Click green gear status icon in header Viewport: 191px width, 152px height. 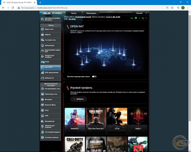(136, 18)
